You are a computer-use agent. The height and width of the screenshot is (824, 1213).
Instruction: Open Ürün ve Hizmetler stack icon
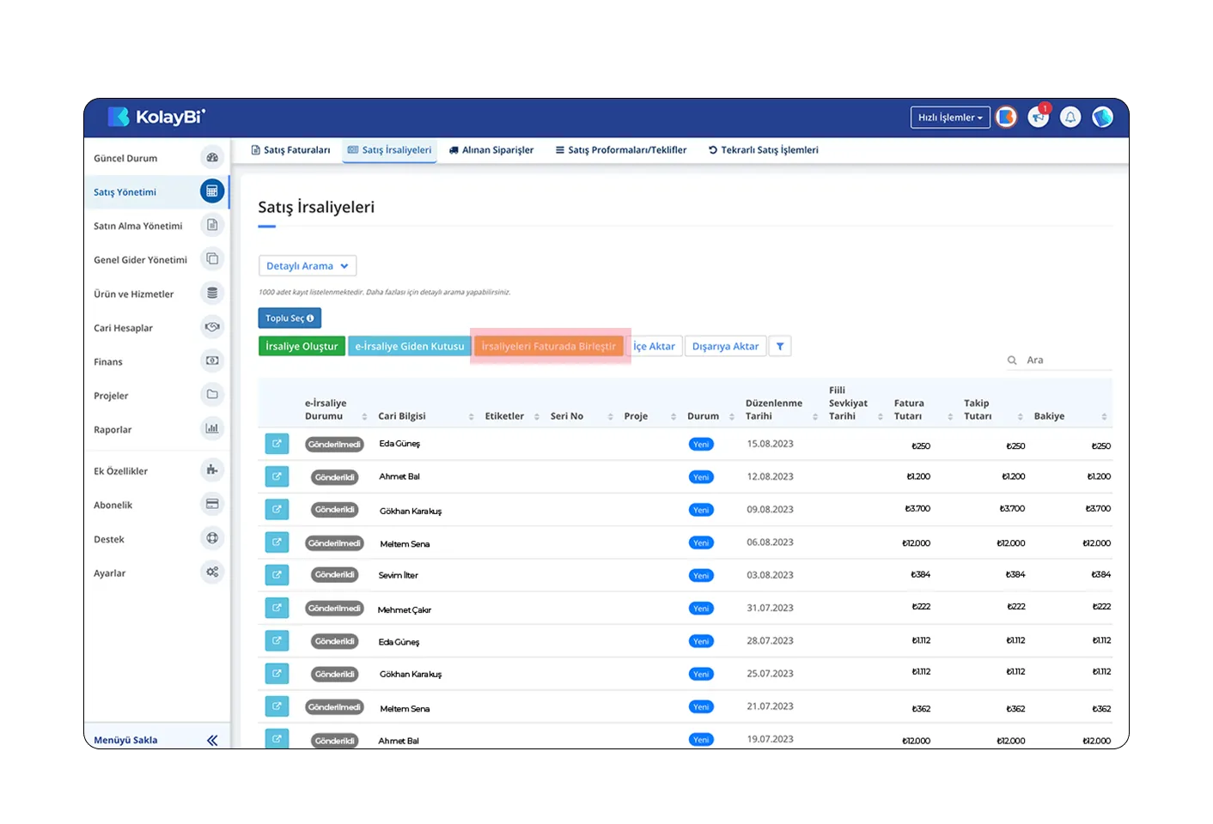click(x=212, y=294)
